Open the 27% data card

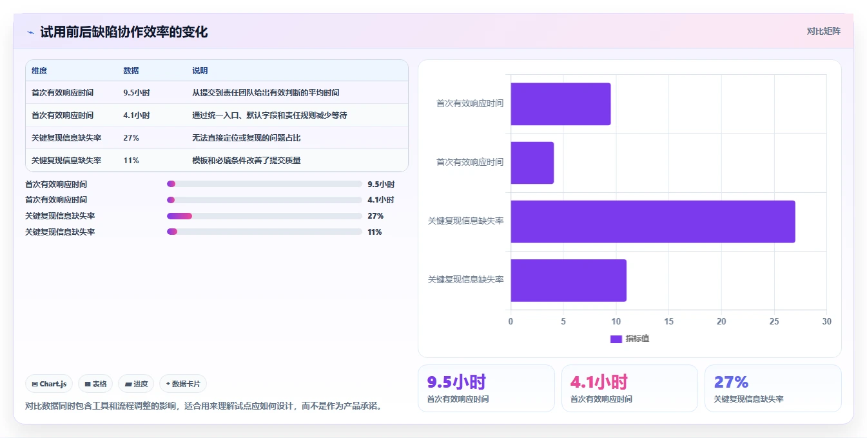click(773, 388)
